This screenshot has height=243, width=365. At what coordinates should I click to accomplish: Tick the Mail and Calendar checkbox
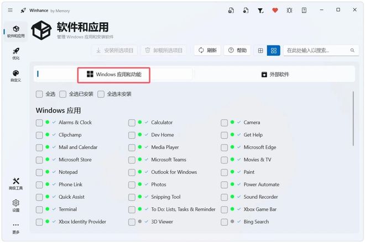[39, 147]
